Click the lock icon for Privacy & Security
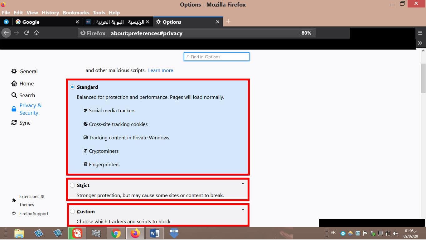This screenshot has width=426, height=241. [14, 109]
